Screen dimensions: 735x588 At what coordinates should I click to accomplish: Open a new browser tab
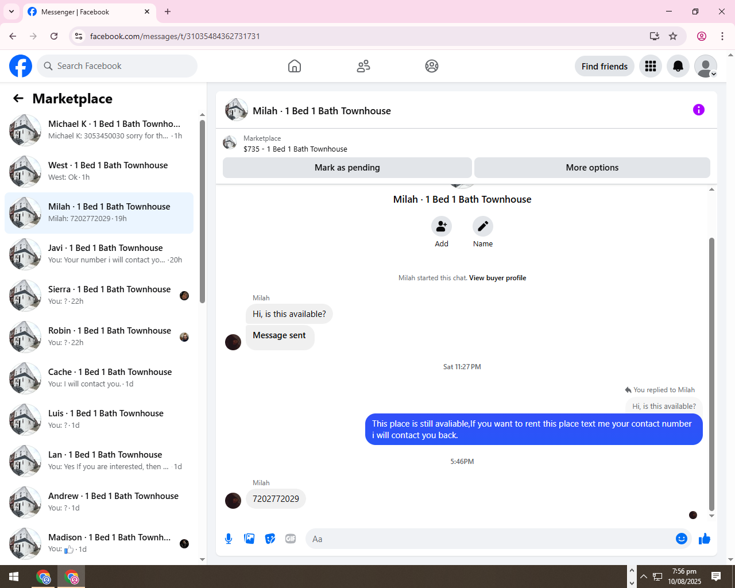(x=168, y=11)
